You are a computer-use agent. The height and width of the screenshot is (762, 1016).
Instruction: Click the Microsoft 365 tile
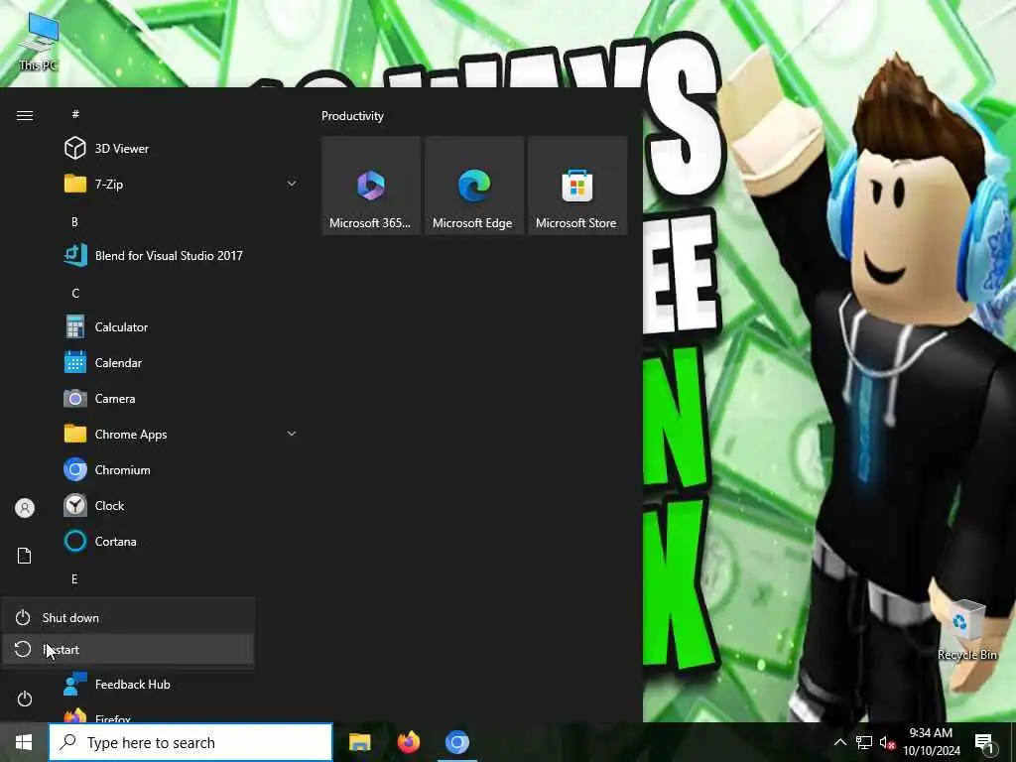371,186
